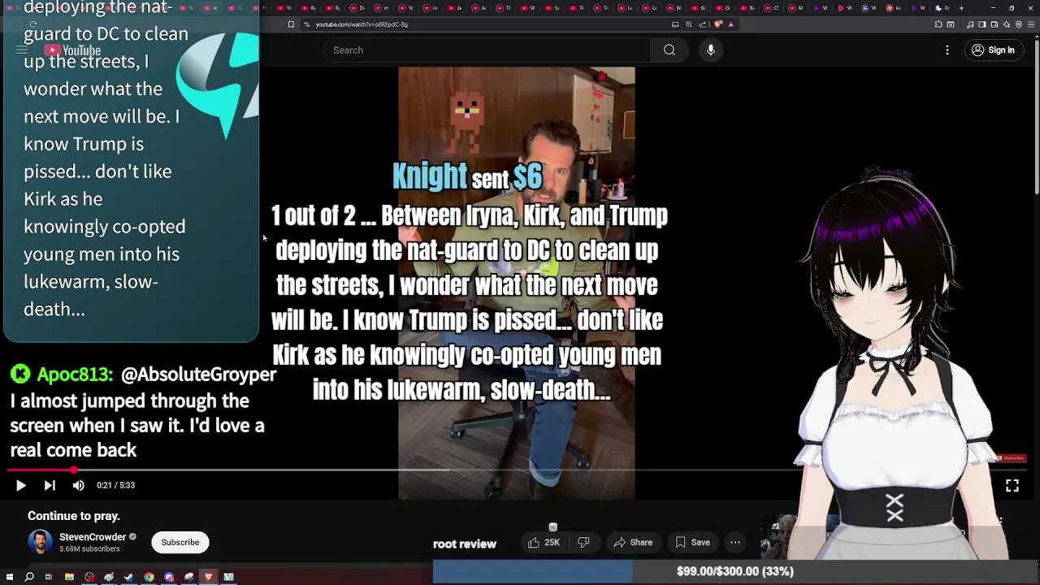This screenshot has height=585, width=1040.
Task: Click the YouTube search field
Action: [487, 50]
